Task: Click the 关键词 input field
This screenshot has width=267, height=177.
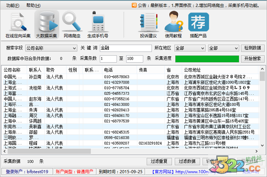Action: click(x=125, y=48)
